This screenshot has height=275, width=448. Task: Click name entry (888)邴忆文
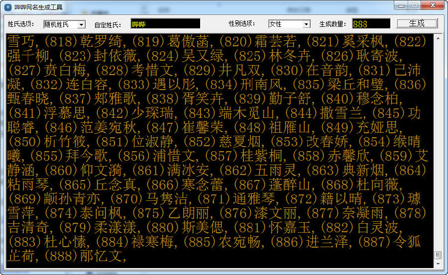tap(84, 256)
